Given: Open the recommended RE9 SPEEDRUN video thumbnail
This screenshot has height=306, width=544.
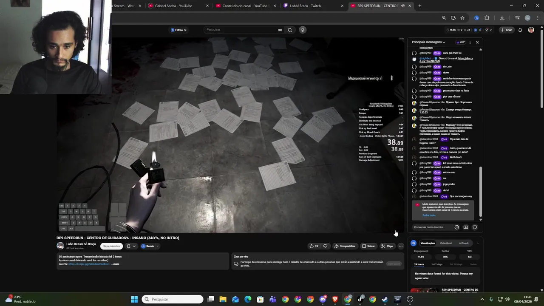Looking at the screenshot, I should tap(425, 291).
